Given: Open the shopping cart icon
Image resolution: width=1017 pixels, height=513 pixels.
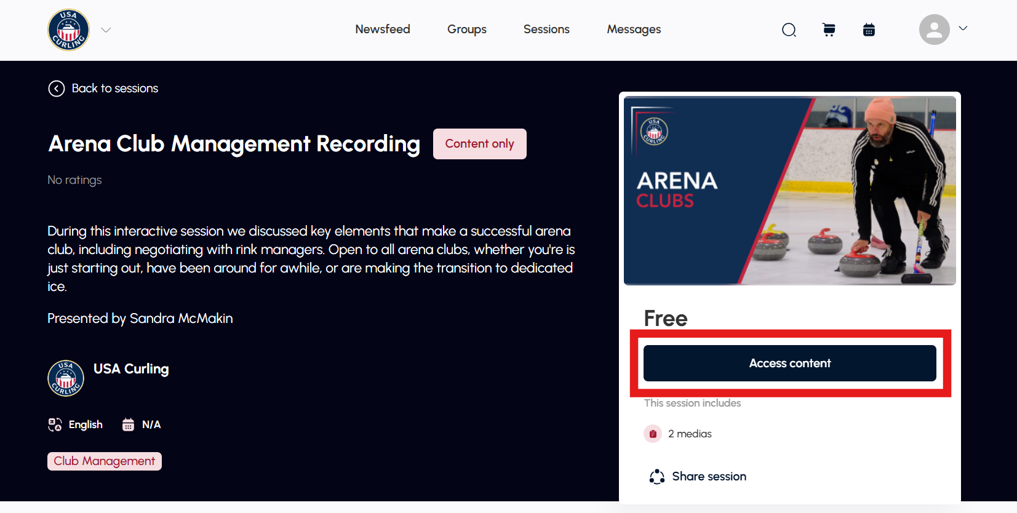Looking at the screenshot, I should point(829,30).
